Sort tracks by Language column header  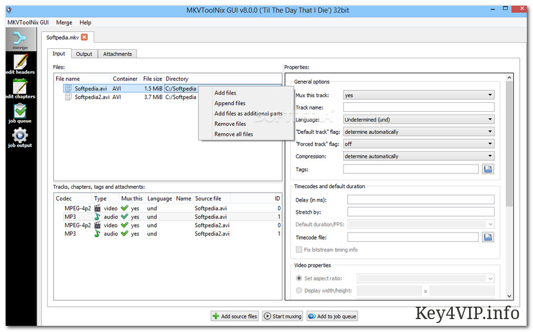[x=159, y=198]
